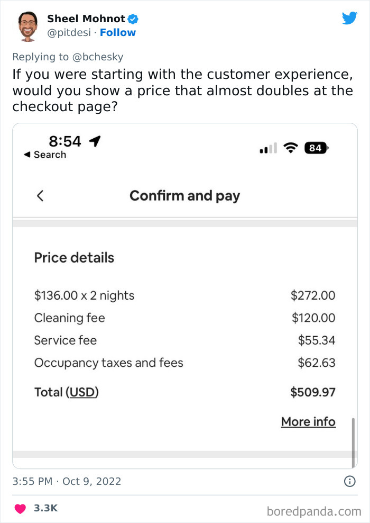The height and width of the screenshot is (523, 370).
Task: Tap the back chevron beside Confirm and pay
Action: coord(40,196)
